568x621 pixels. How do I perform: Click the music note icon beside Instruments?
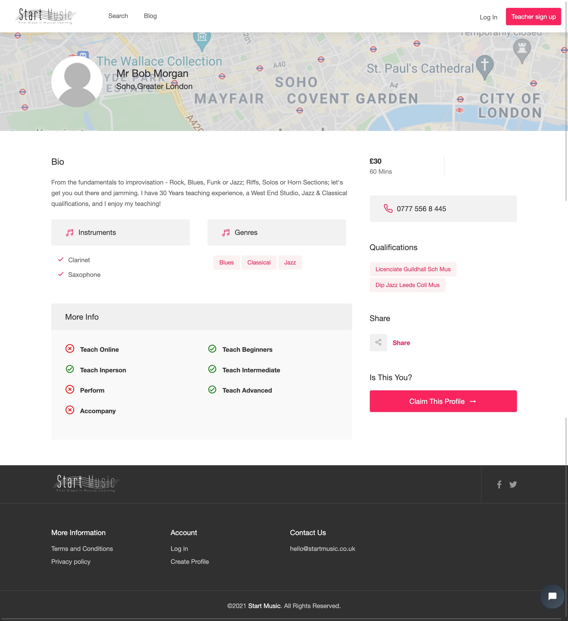point(70,233)
